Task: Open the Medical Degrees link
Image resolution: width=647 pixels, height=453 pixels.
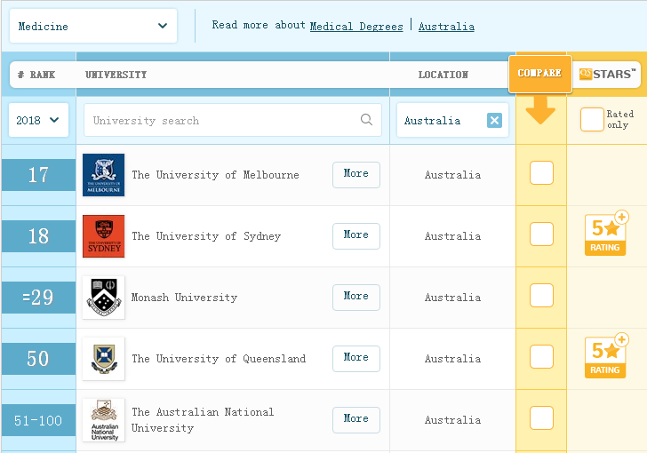Action: tap(355, 27)
